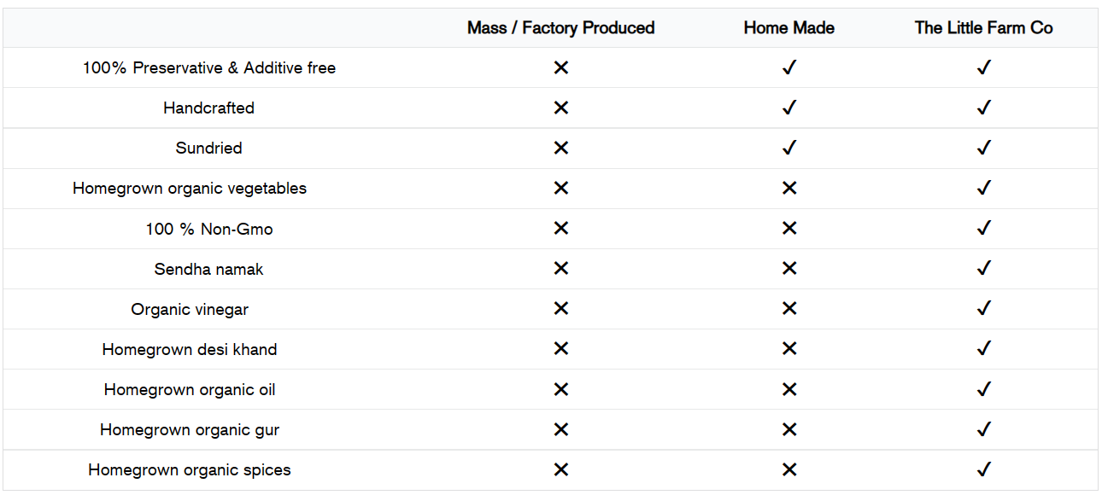This screenshot has height=495, width=1102.
Task: Click the Homegrown organic gur label
Action: click(x=190, y=430)
